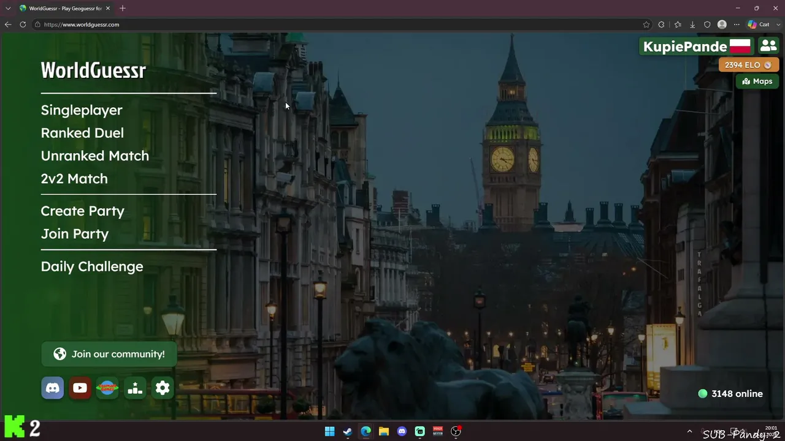785x441 pixels.
Task: Open the WorldGuessr Discord server icon
Action: 53,388
